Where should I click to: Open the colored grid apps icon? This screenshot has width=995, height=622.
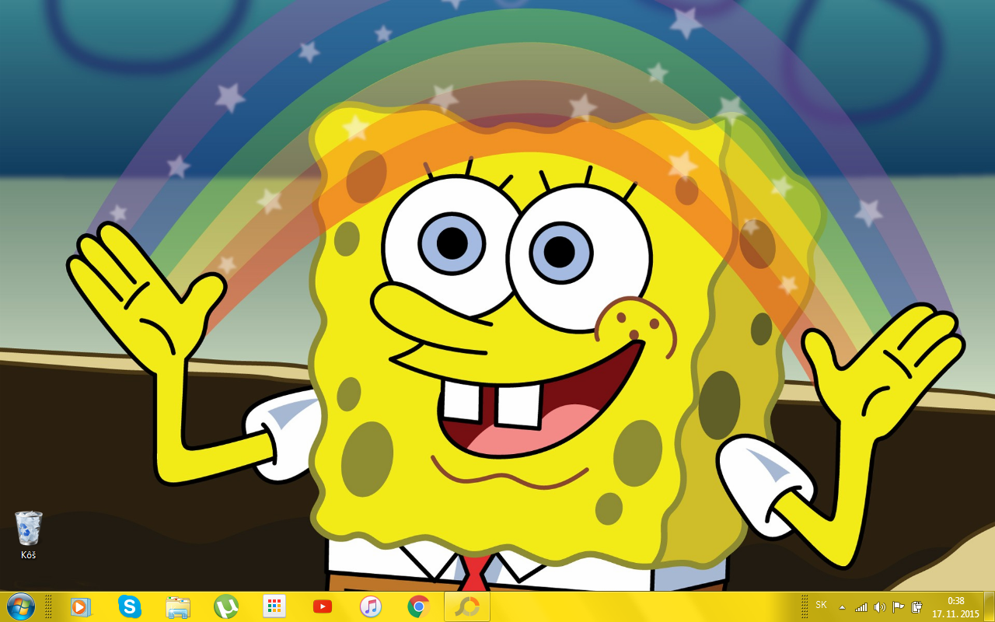tap(274, 606)
